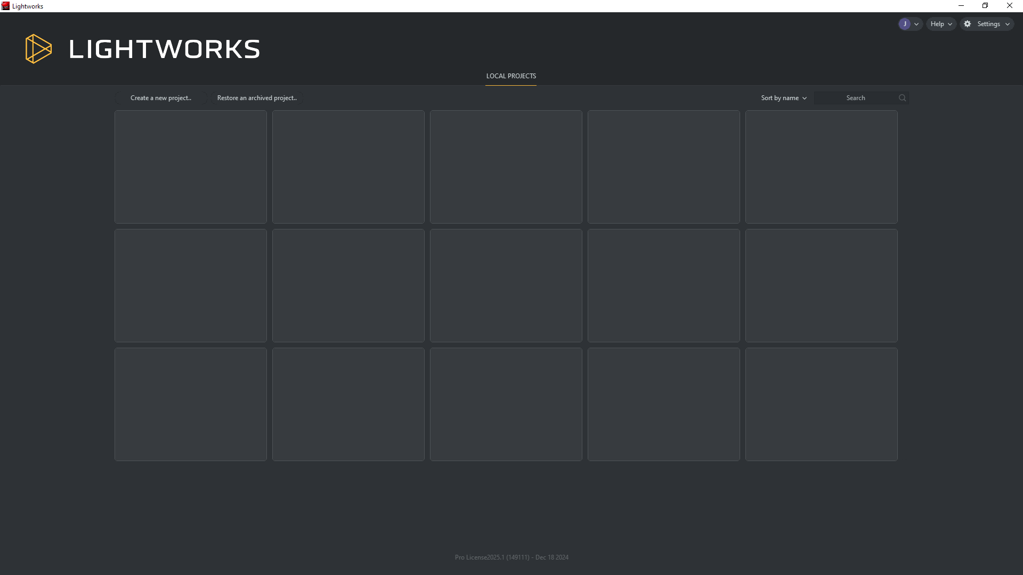The image size is (1023, 575).
Task: Restore down the Lightworks window
Action: 985,6
